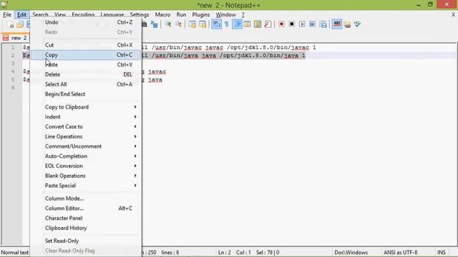Open the Macro menu
The image size is (458, 257).
coord(162,14)
